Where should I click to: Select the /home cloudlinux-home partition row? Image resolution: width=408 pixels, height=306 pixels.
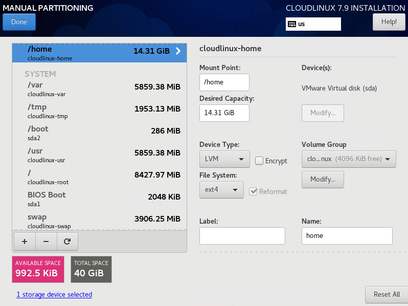99,53
